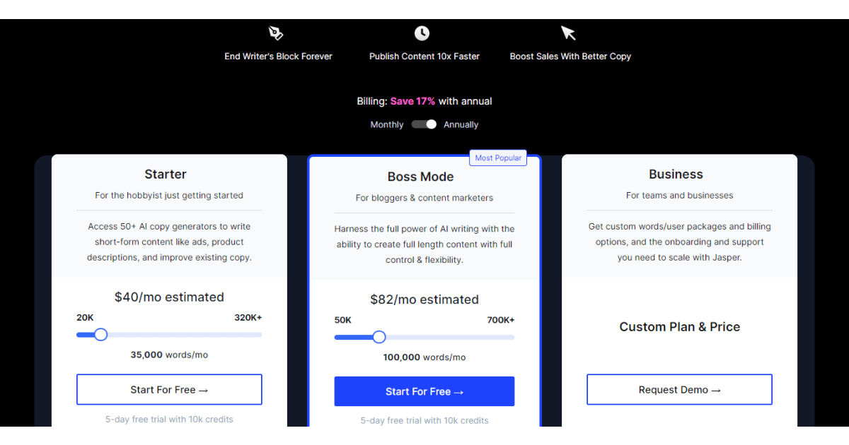
Task: Click the Starter plan heading
Action: click(x=166, y=174)
